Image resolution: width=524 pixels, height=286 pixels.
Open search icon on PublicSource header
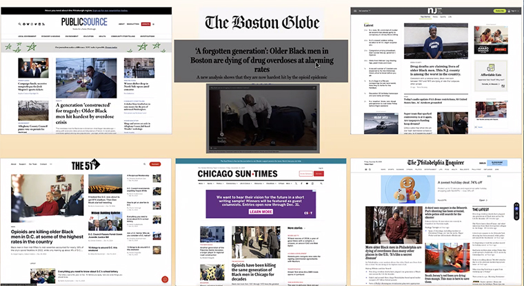tap(20, 24)
